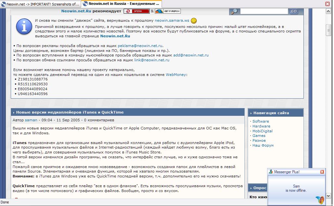This screenshot has height=206, width=334.
Task: Click the favicon of the first Neowin.net tab
Action: coord(3,4)
